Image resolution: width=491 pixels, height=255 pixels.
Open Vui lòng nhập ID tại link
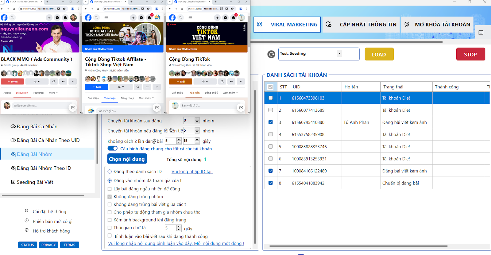(x=192, y=172)
